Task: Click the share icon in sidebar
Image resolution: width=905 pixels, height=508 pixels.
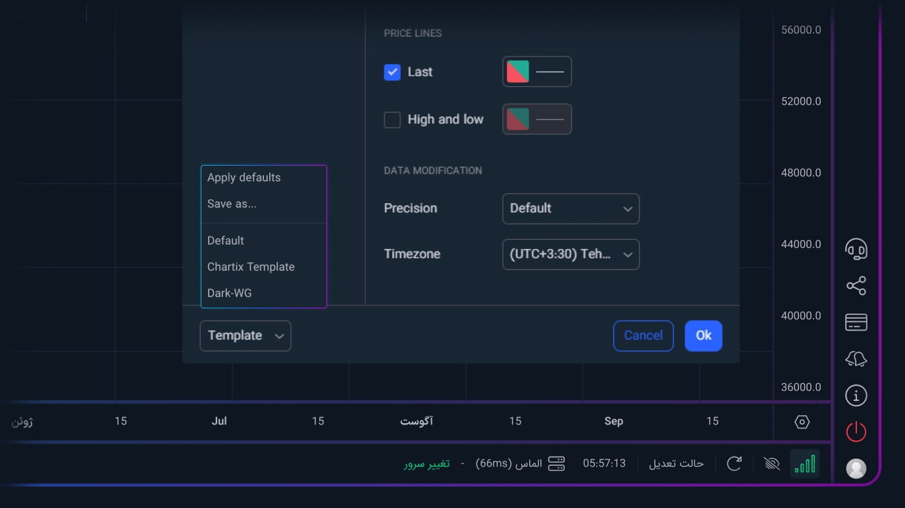Action: pyautogui.click(x=856, y=286)
